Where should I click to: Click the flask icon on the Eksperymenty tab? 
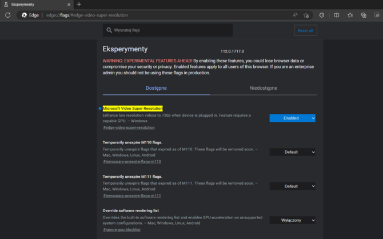pos(6,5)
